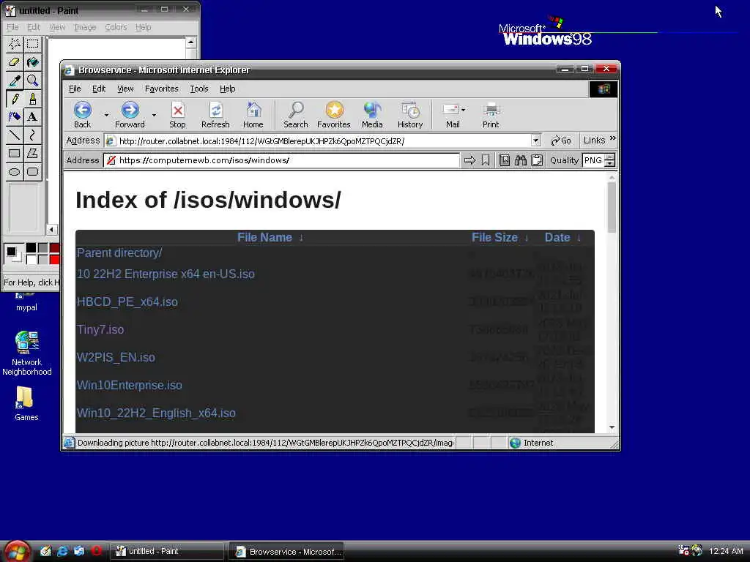Sort the listing by File Name header
The width and height of the screenshot is (750, 562).
265,238
